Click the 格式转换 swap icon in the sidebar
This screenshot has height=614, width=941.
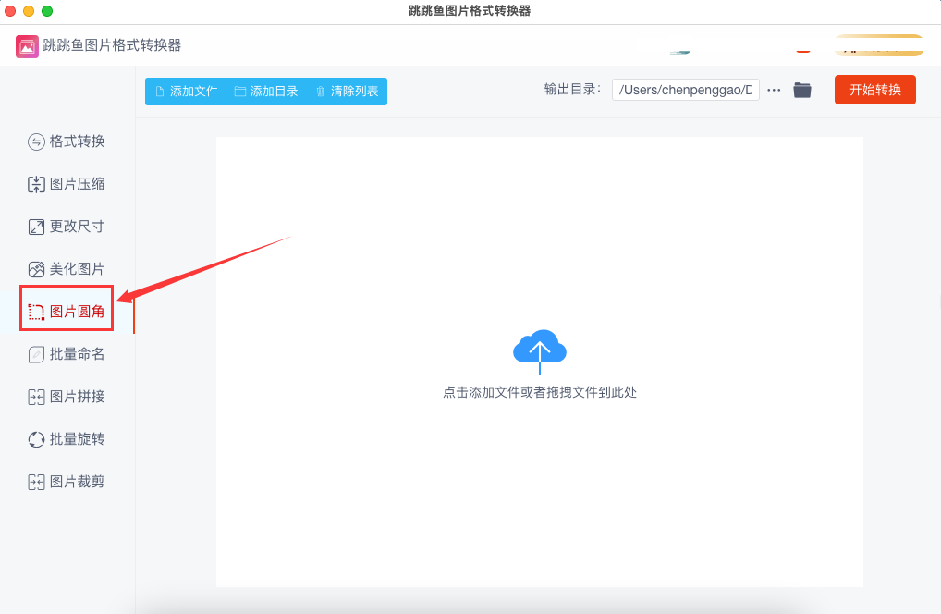(36, 141)
